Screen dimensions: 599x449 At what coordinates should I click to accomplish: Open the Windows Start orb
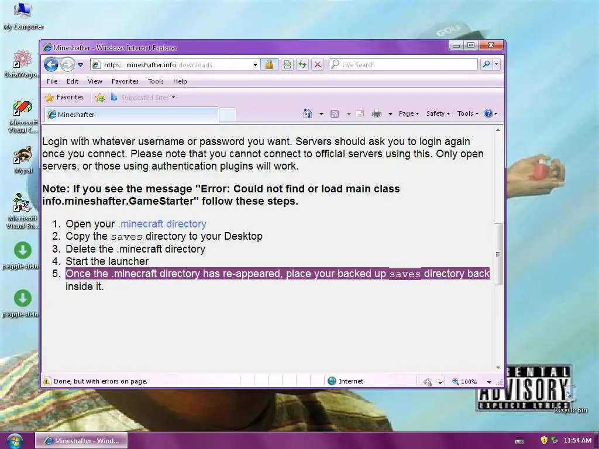[15, 441]
